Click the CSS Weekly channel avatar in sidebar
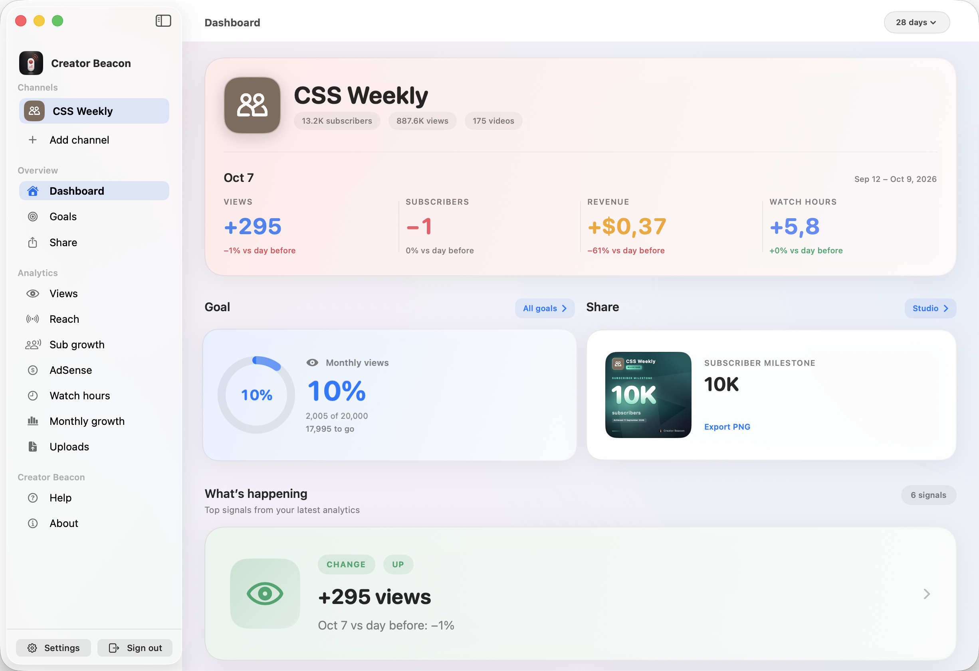Image resolution: width=979 pixels, height=671 pixels. tap(34, 111)
